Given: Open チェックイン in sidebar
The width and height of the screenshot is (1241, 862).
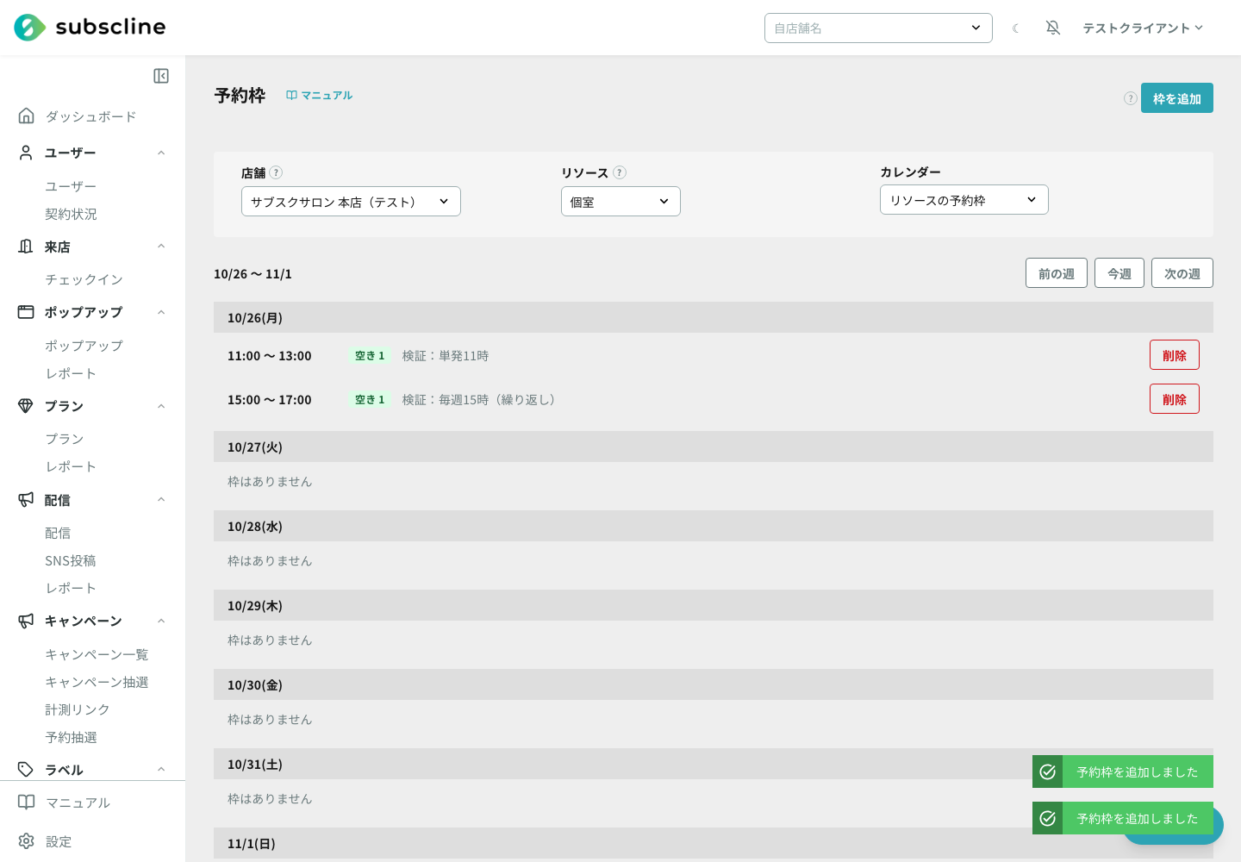Looking at the screenshot, I should point(84,279).
